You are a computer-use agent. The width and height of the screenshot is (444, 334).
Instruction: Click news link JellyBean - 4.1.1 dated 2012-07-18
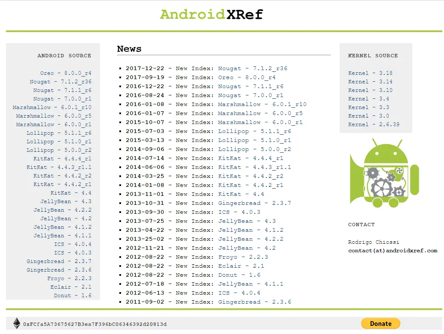[251, 284]
